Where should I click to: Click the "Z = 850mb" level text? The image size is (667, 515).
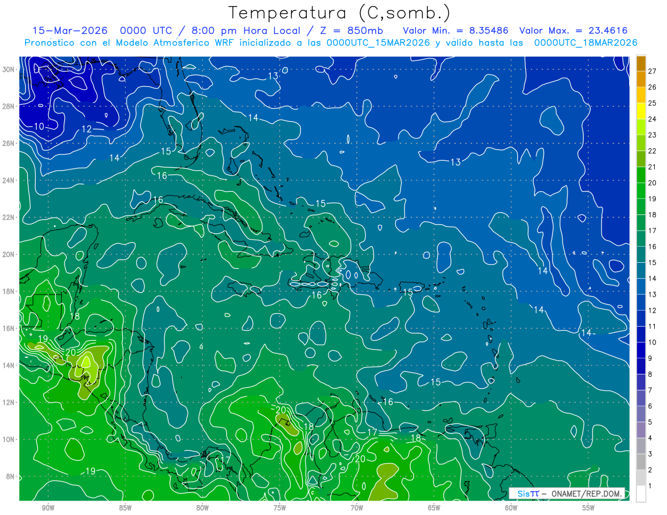(352, 31)
